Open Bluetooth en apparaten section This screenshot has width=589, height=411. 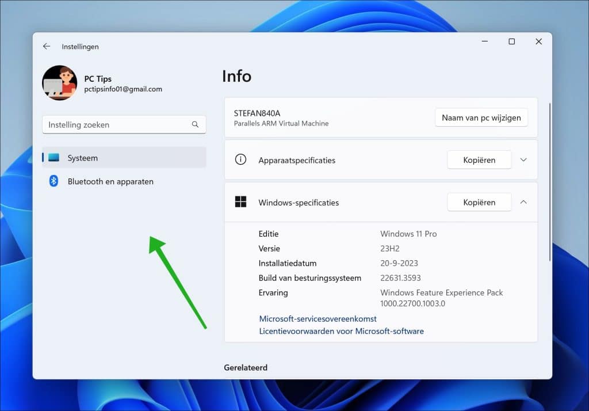[x=124, y=181]
